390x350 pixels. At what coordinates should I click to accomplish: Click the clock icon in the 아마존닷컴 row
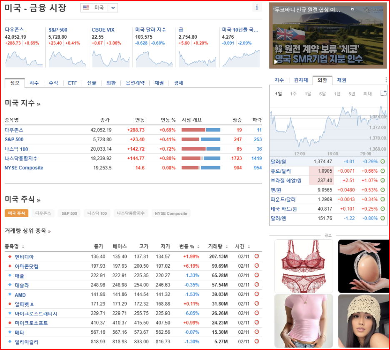click(x=257, y=266)
